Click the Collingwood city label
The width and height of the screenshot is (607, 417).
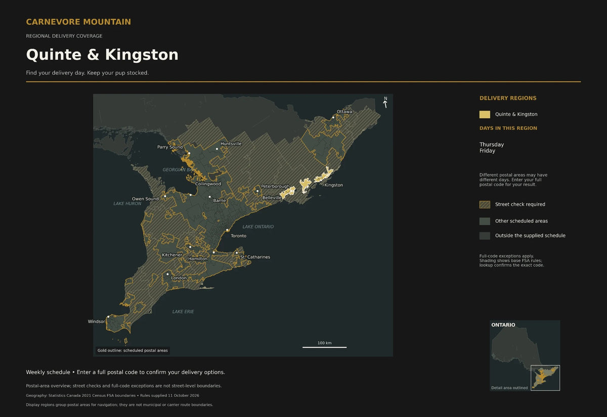point(208,184)
